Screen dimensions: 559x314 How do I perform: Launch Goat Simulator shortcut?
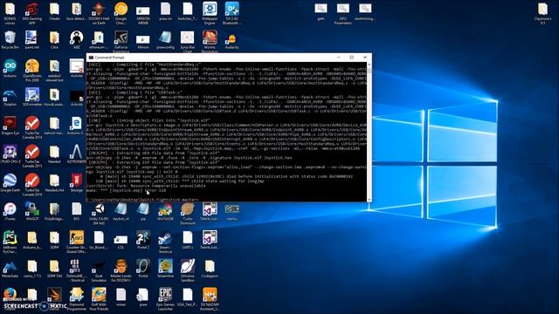[99, 270]
